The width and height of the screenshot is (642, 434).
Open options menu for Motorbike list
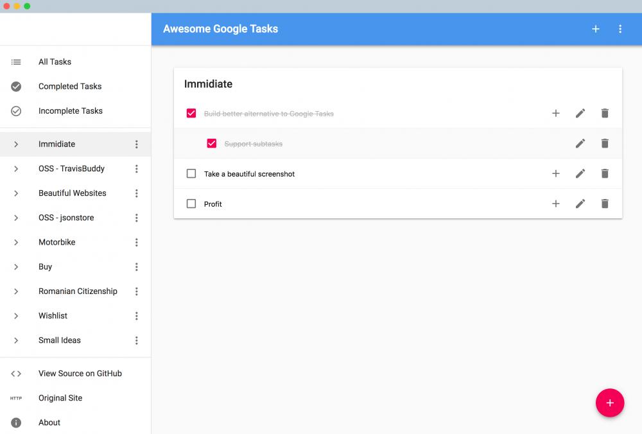tap(136, 243)
